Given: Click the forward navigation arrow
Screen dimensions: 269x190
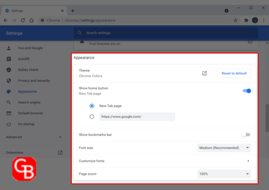Looking at the screenshot, I should tap(14, 20).
